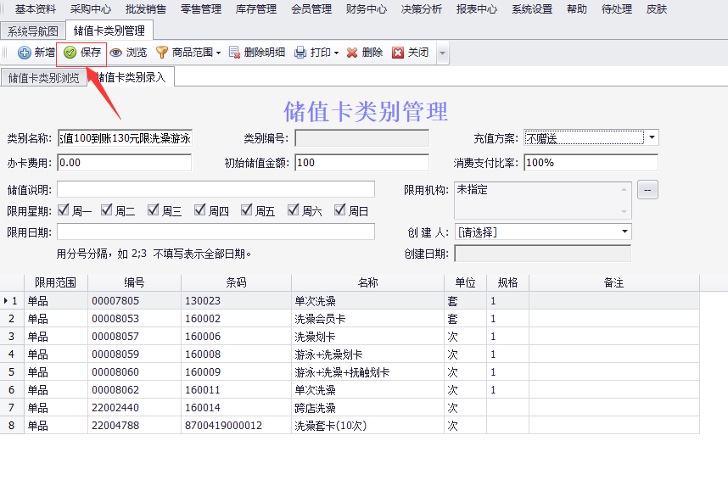Click the 关闭 red box icon

(x=398, y=53)
